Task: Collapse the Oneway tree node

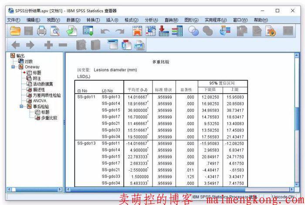Action: pyautogui.click(x=14, y=67)
